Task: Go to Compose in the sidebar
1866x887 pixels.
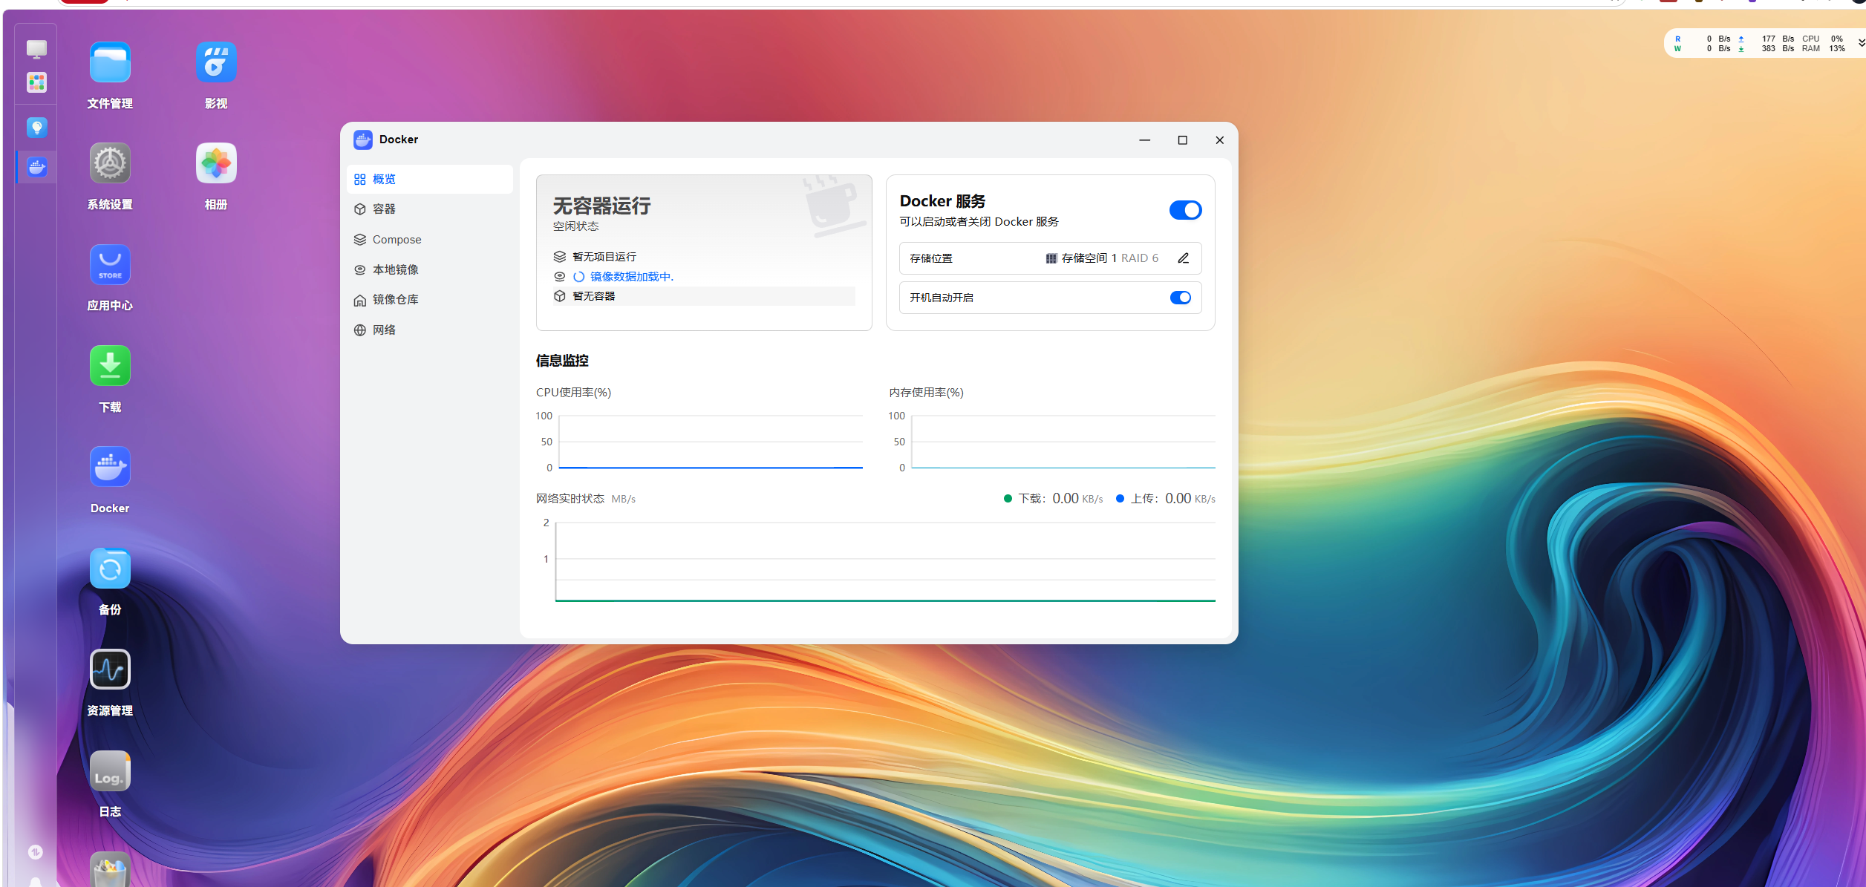Action: click(397, 240)
